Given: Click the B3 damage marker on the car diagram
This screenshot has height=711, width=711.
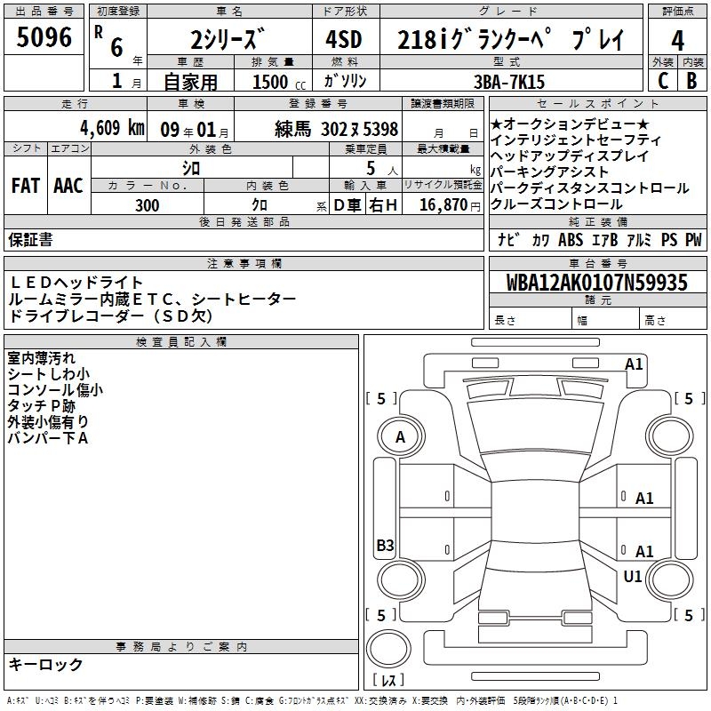Looking at the screenshot, I should [385, 546].
